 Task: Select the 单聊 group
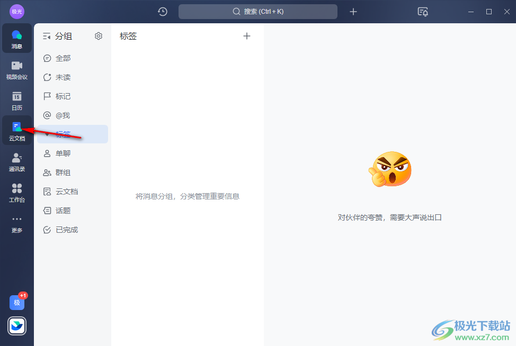(73, 153)
